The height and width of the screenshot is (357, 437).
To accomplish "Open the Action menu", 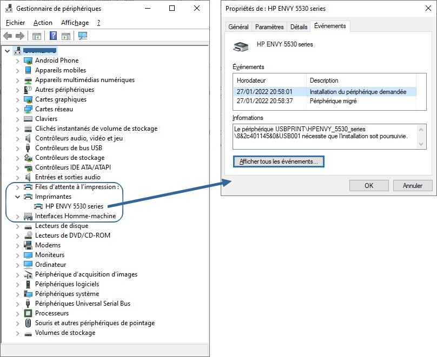I will tap(43, 23).
